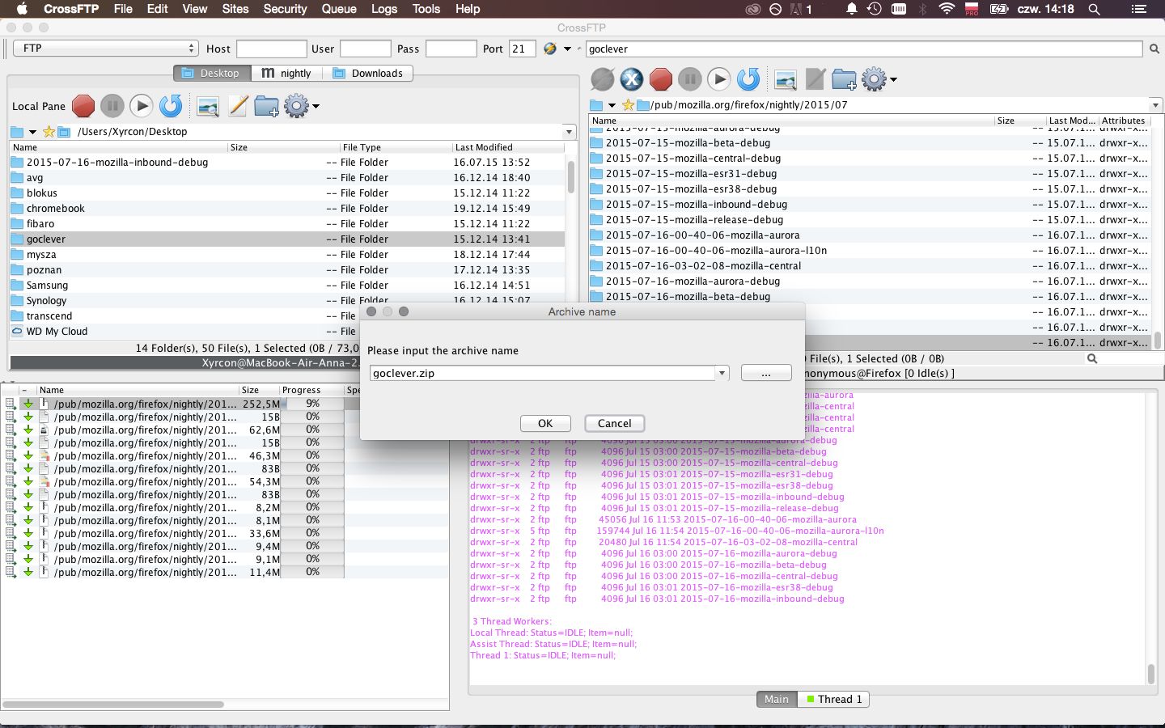Open Notification Center from the menu bar
The height and width of the screenshot is (728, 1165).
[1138, 9]
